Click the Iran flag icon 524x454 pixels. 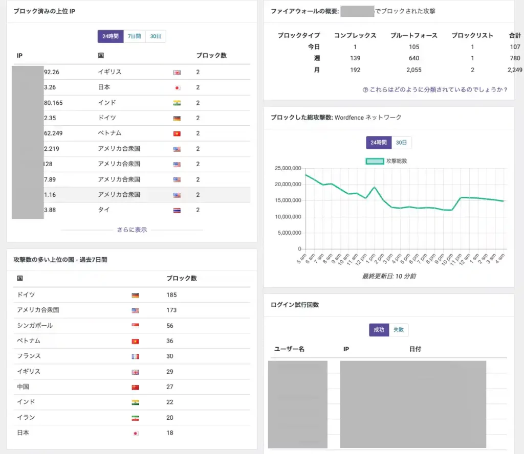coord(135,418)
